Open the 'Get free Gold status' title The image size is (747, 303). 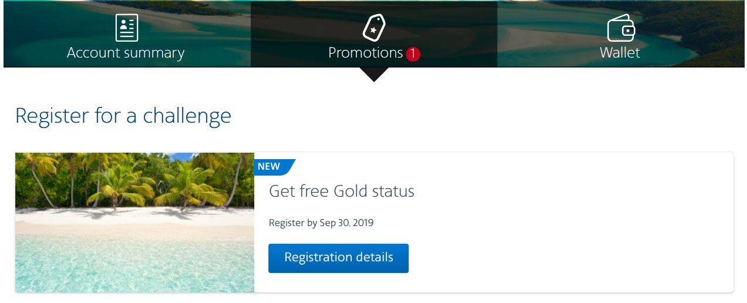pyautogui.click(x=341, y=191)
